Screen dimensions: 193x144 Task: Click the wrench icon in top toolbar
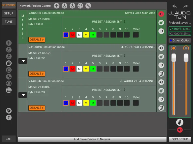[88, 6]
